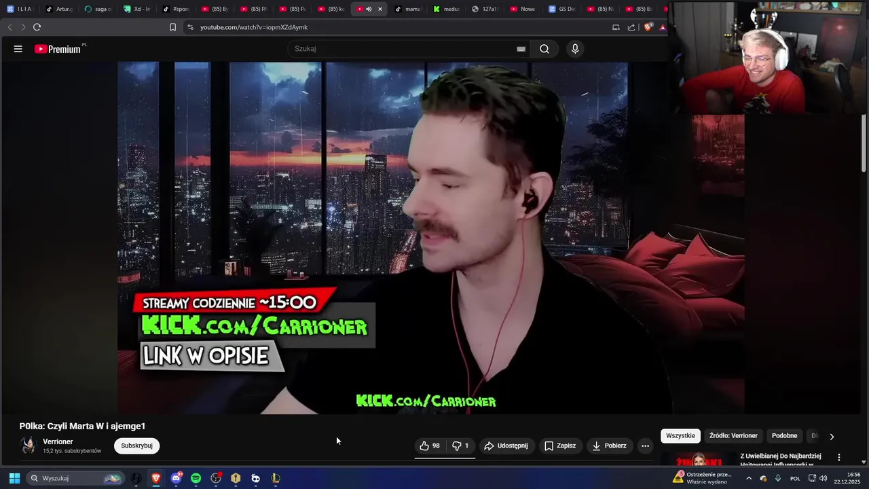Open thumbnail of recommended 'Z Uwielbianej' video
869x489 pixels.
[699, 460]
